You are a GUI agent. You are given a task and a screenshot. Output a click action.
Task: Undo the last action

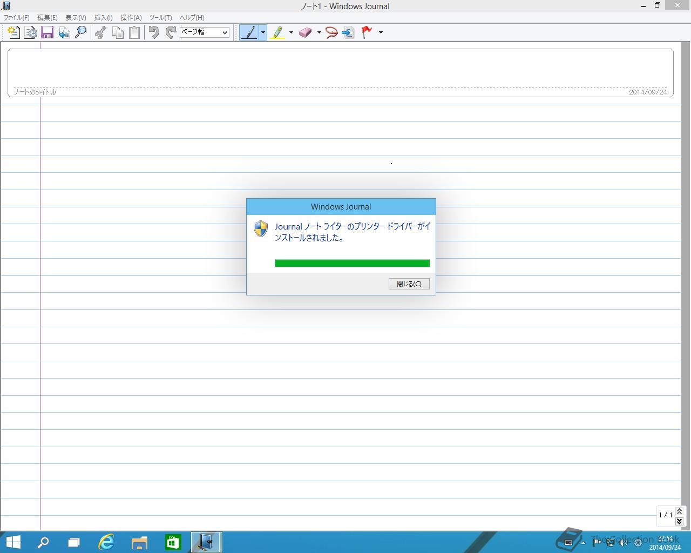[154, 32]
